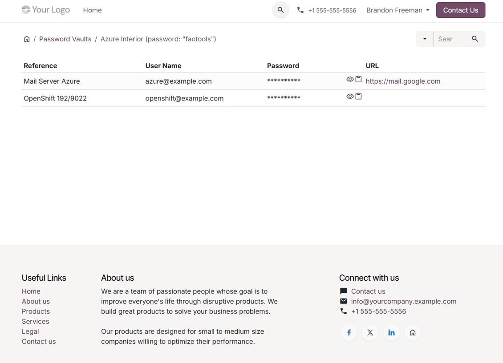Click the chat bubble icon in footer
Screen dimensions: 503x363
coord(344,291)
